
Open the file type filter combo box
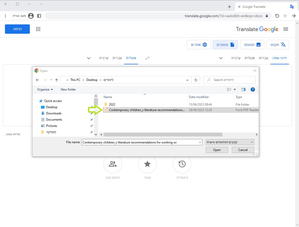(230, 142)
